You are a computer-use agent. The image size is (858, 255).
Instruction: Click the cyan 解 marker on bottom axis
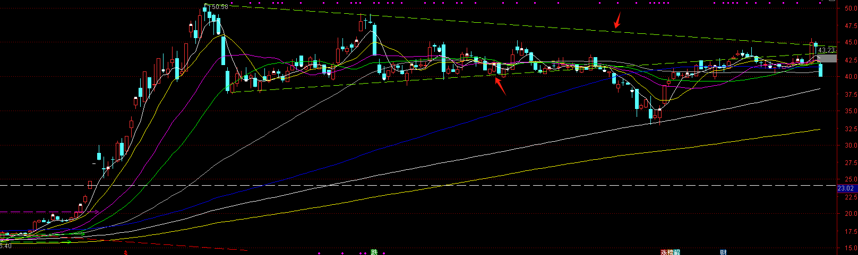click(x=676, y=252)
